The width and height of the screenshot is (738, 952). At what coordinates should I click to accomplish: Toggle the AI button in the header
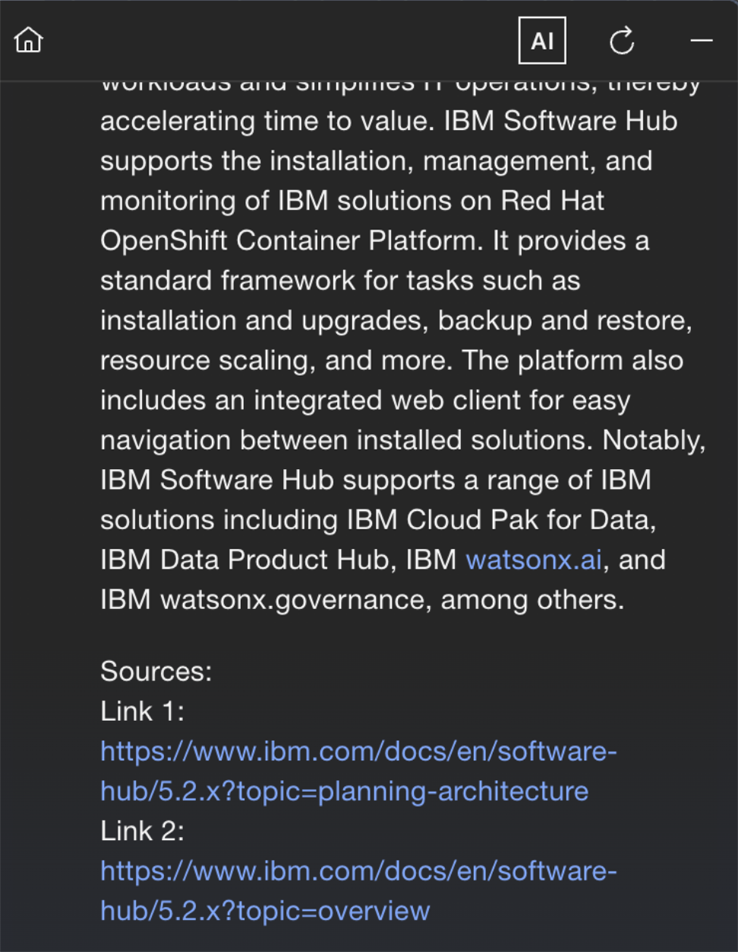(542, 40)
